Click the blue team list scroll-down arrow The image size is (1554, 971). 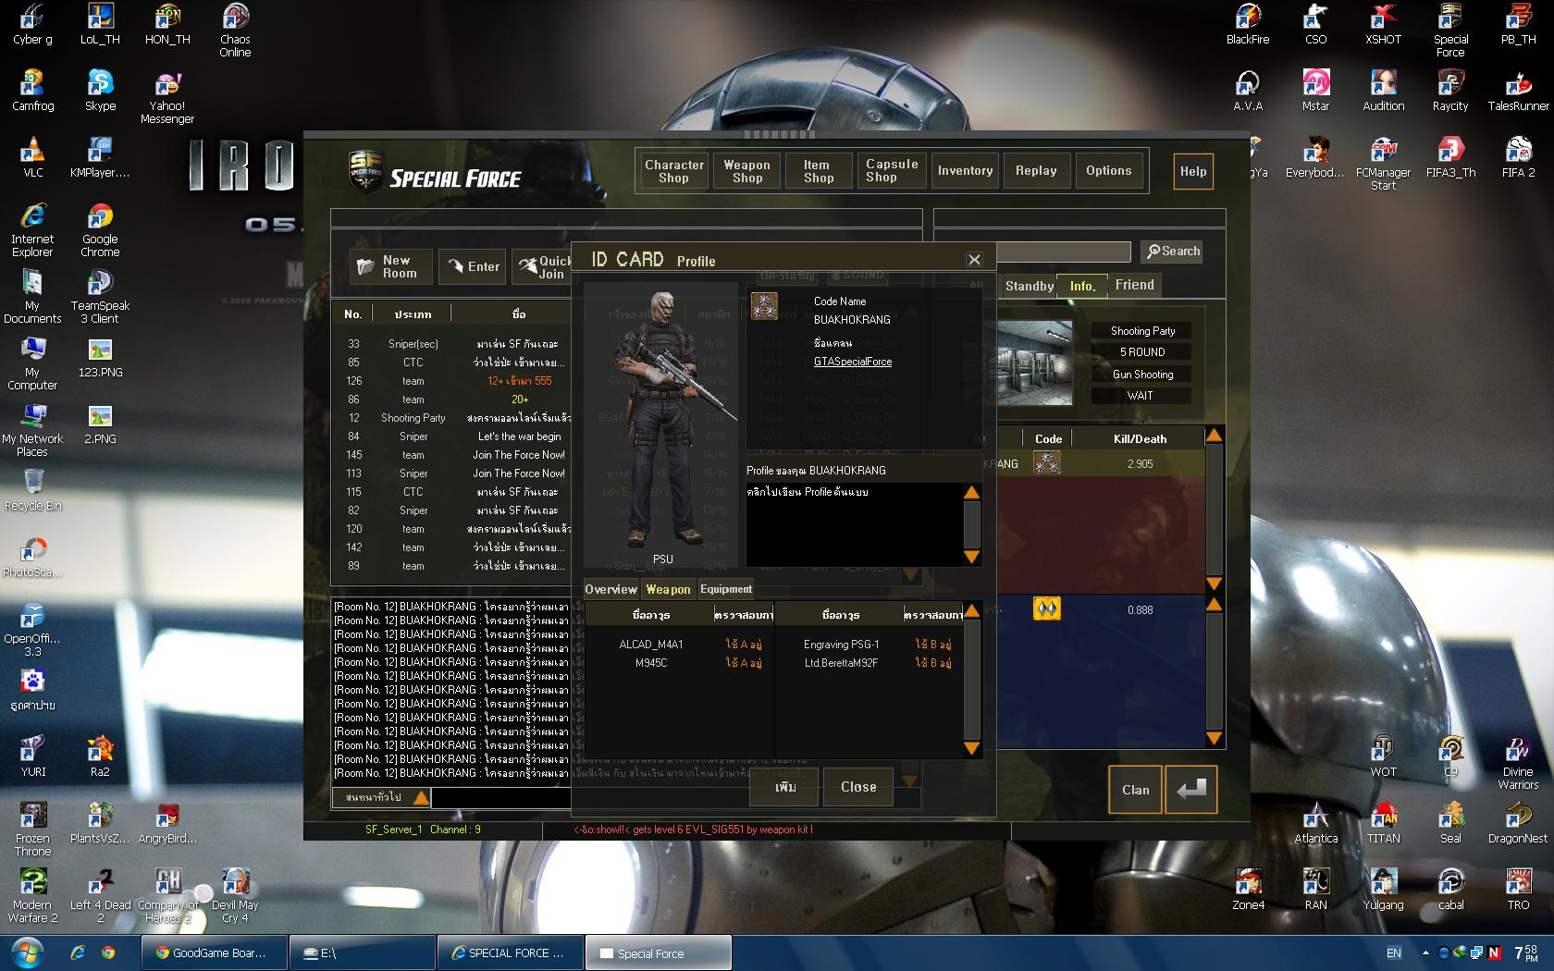pos(1215,738)
